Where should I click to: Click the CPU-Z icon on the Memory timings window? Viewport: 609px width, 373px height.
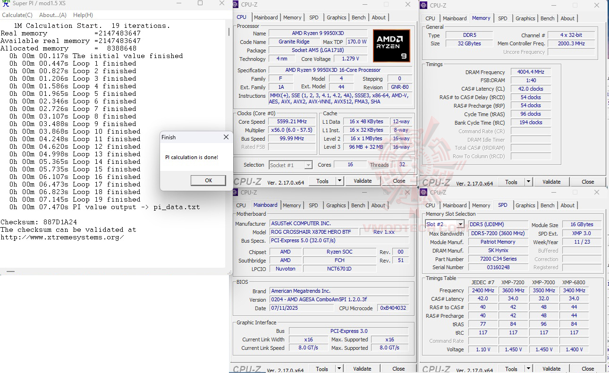point(423,5)
